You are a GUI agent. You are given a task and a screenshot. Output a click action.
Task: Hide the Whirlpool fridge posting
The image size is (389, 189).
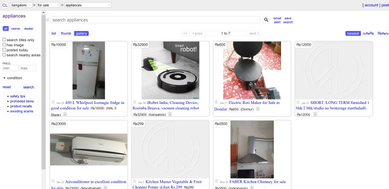click(65, 114)
